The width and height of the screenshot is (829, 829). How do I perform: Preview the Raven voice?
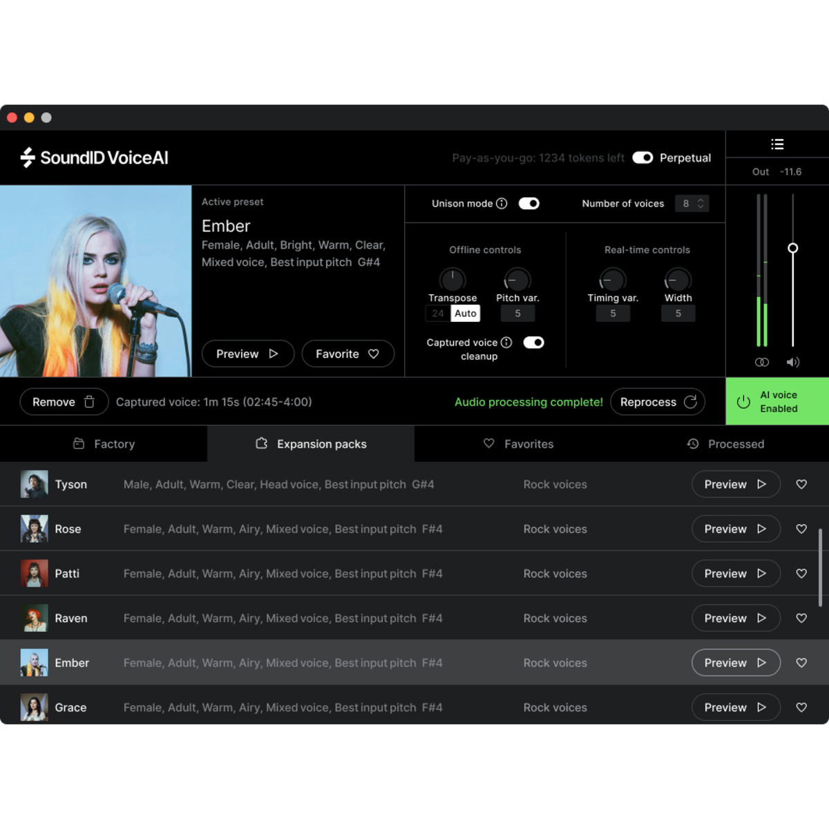click(736, 618)
